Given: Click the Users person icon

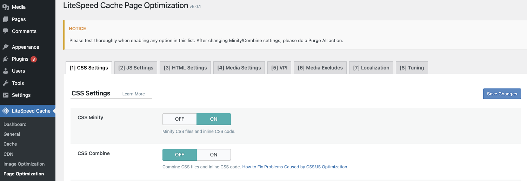Looking at the screenshot, I should (6, 71).
